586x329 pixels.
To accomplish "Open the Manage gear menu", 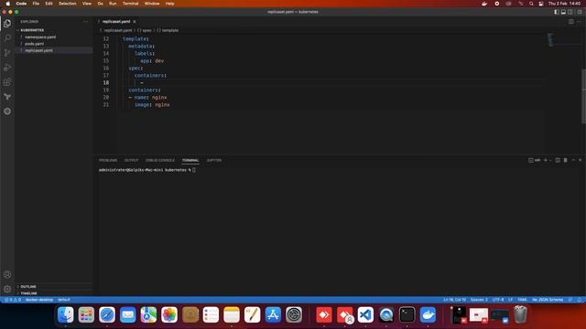I will pyautogui.click(x=7, y=289).
